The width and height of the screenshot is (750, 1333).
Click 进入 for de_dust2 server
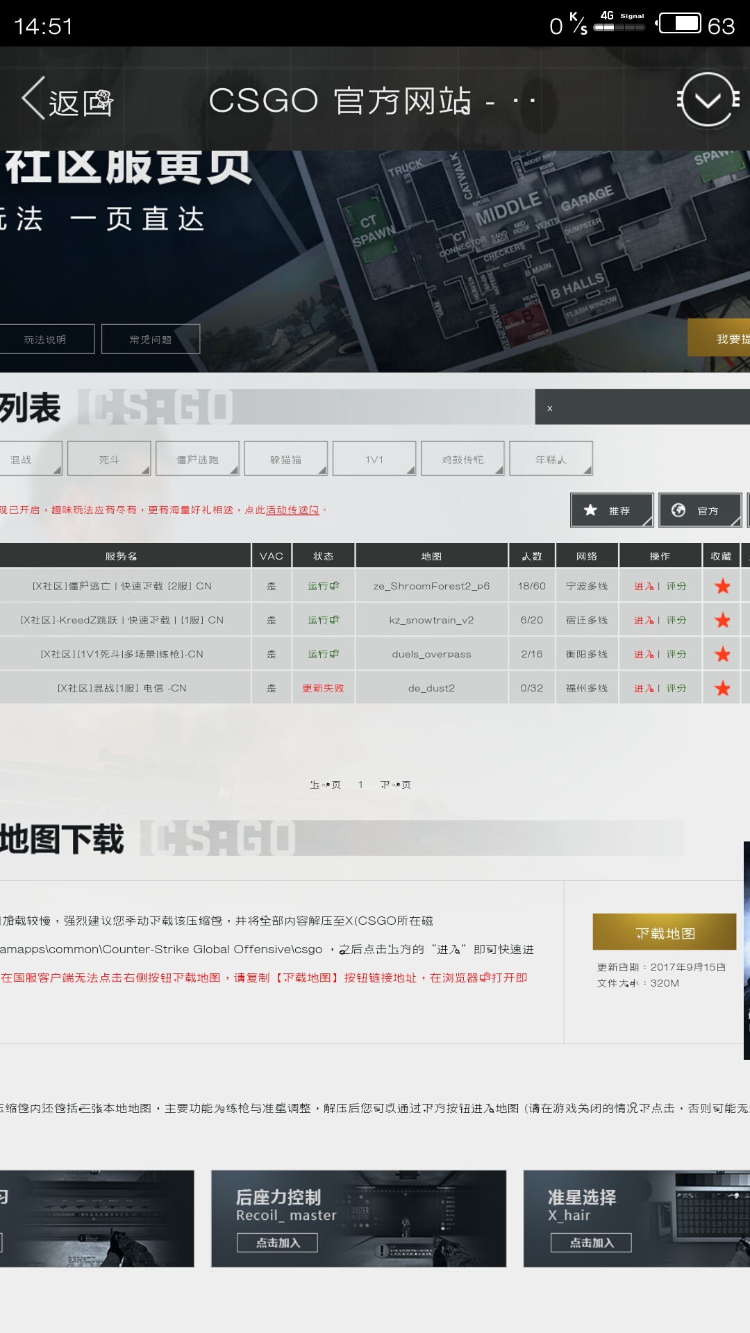coord(644,688)
